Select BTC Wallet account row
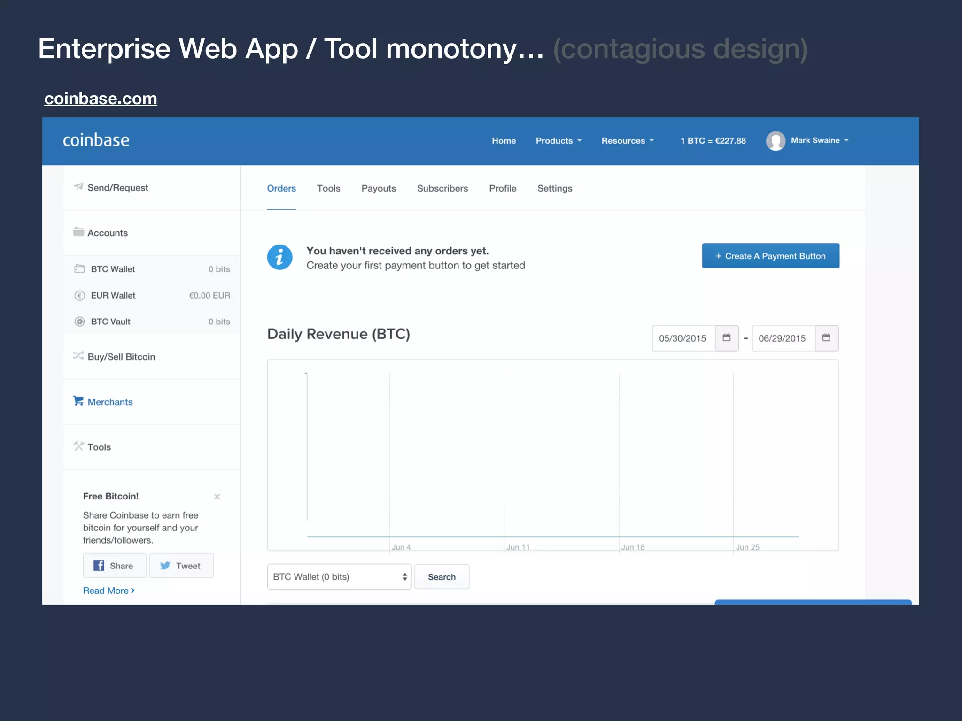This screenshot has width=962, height=721. [152, 269]
